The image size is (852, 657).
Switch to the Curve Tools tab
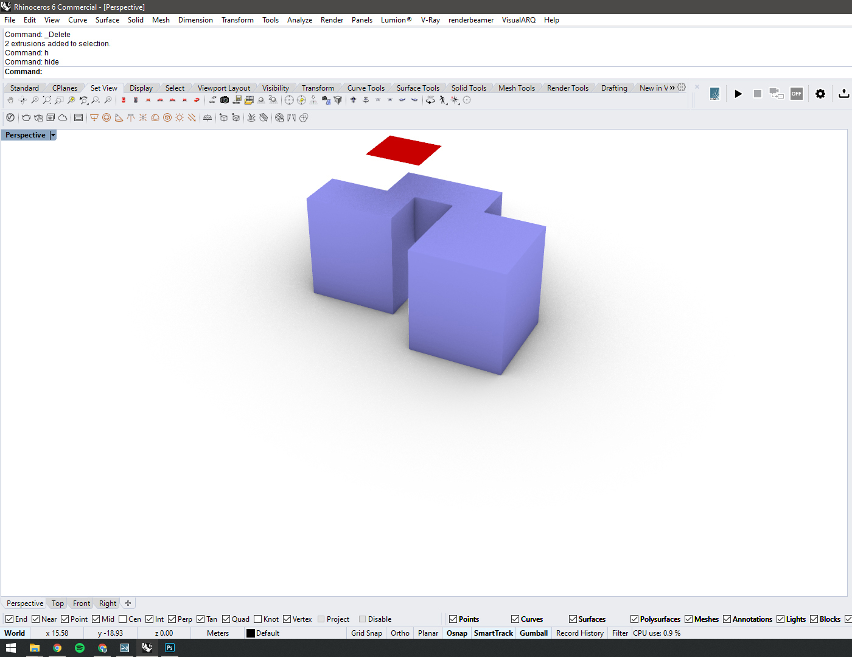click(366, 88)
